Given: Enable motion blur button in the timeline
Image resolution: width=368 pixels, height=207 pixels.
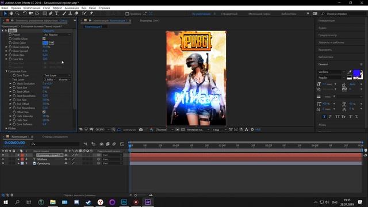Looking at the screenshot, I should point(114,144).
